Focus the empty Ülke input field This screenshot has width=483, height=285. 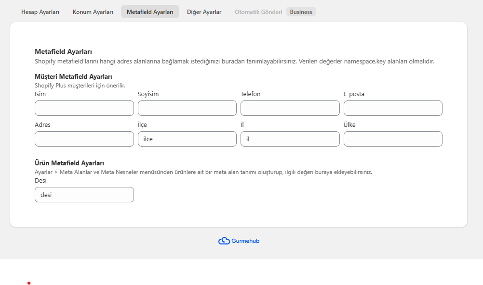click(x=393, y=139)
